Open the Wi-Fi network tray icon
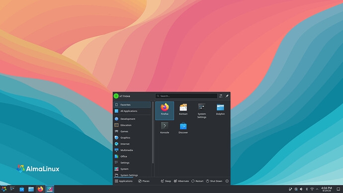The image size is (343, 193). (312, 189)
